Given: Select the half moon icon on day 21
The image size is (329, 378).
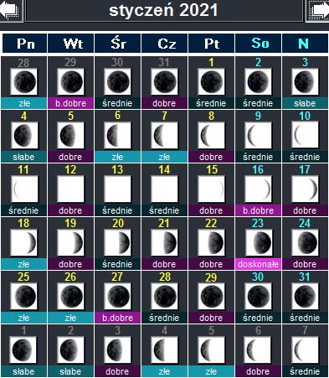Looking at the screenshot, I should coord(164,243).
